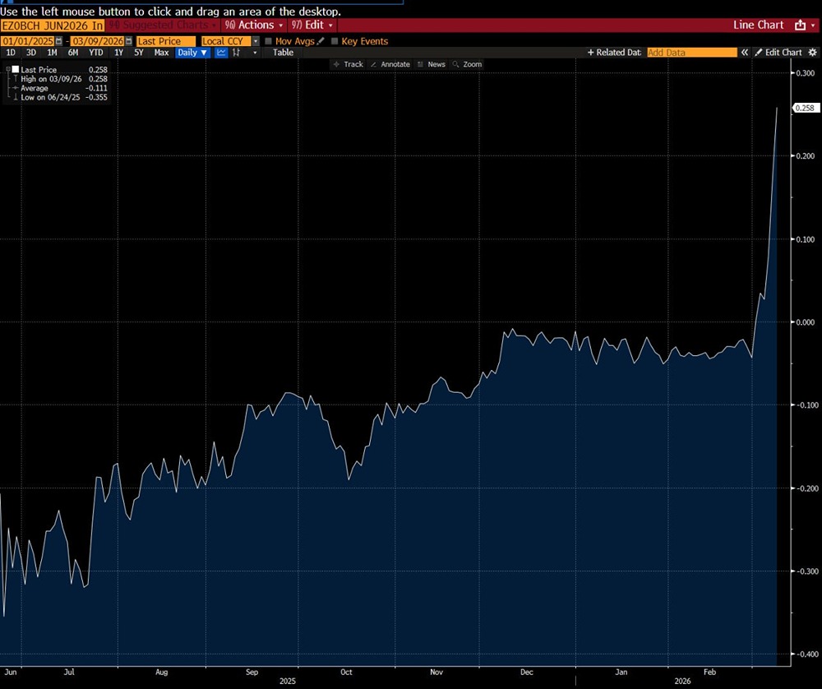Open the Actions dropdown menu
Screen dimensions: 822x689
pyautogui.click(x=255, y=25)
